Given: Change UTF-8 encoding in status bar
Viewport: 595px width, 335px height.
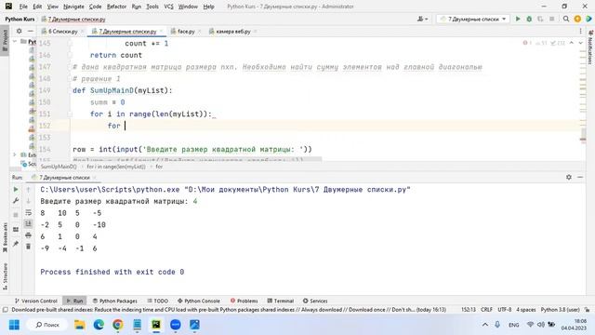Looking at the screenshot, I should pos(504,310).
